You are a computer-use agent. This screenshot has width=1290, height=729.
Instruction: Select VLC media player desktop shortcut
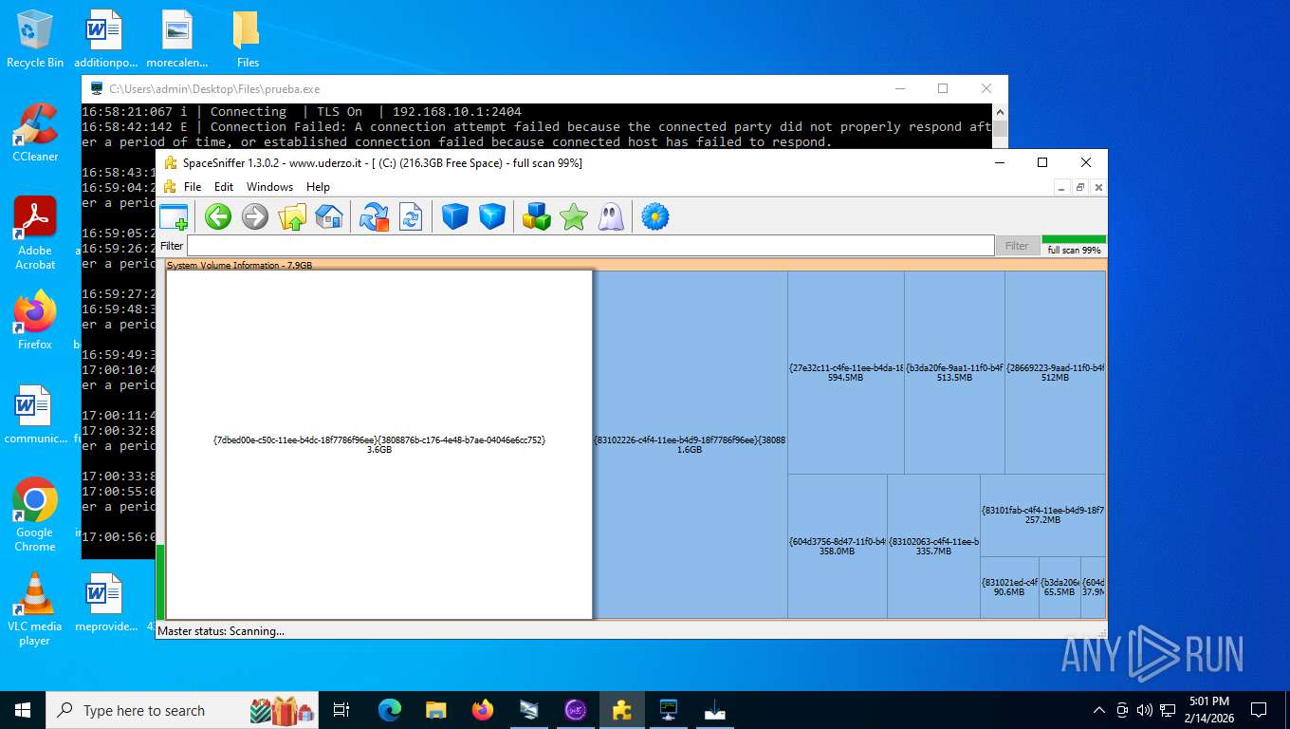pyautogui.click(x=35, y=608)
